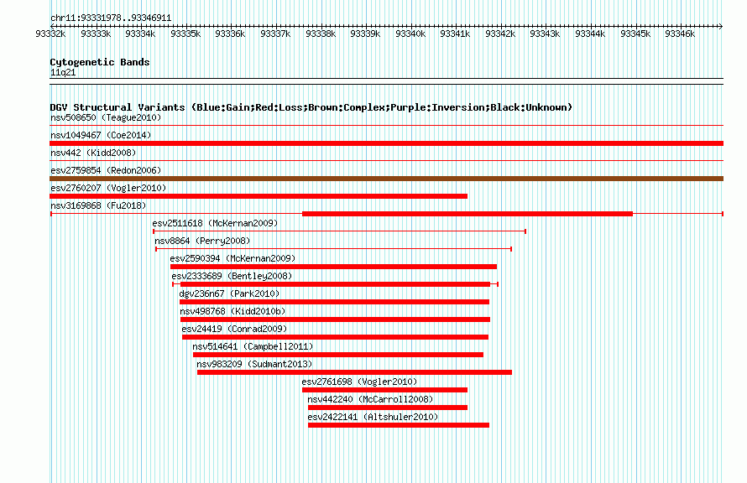Click the esv2760207 red loss bar
The image size is (747, 483).
tap(259, 196)
